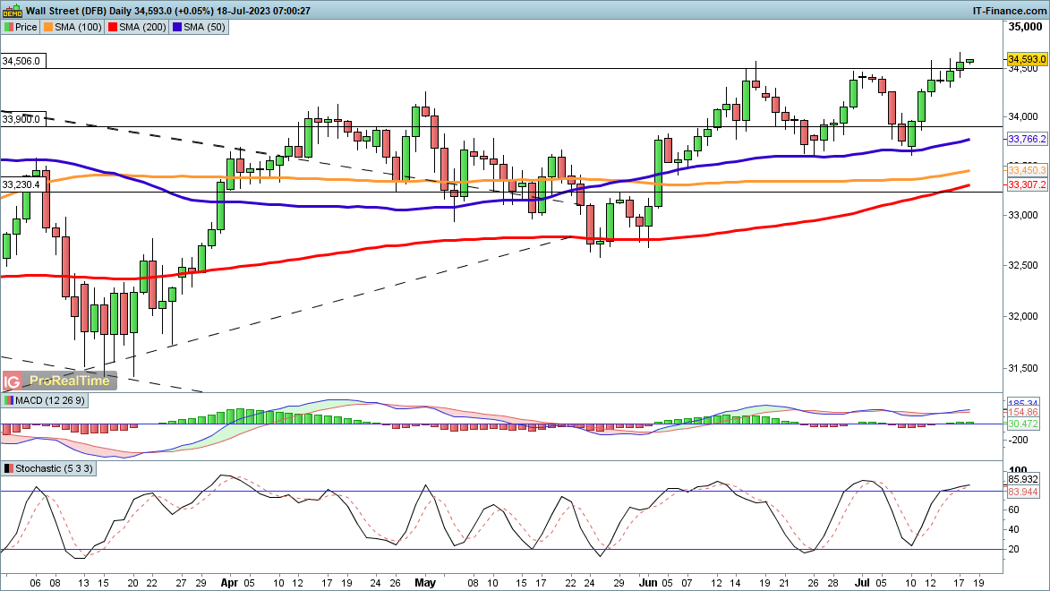Image resolution: width=1050 pixels, height=591 pixels.
Task: Select the SMA (200) red legend swatch
Action: (x=113, y=28)
